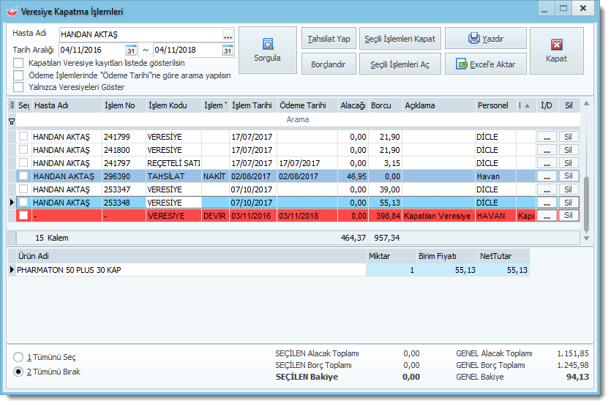Viewport: 611px width, 406px height.
Task: Click Seçili İşlemleri Aç button
Action: click(x=400, y=64)
